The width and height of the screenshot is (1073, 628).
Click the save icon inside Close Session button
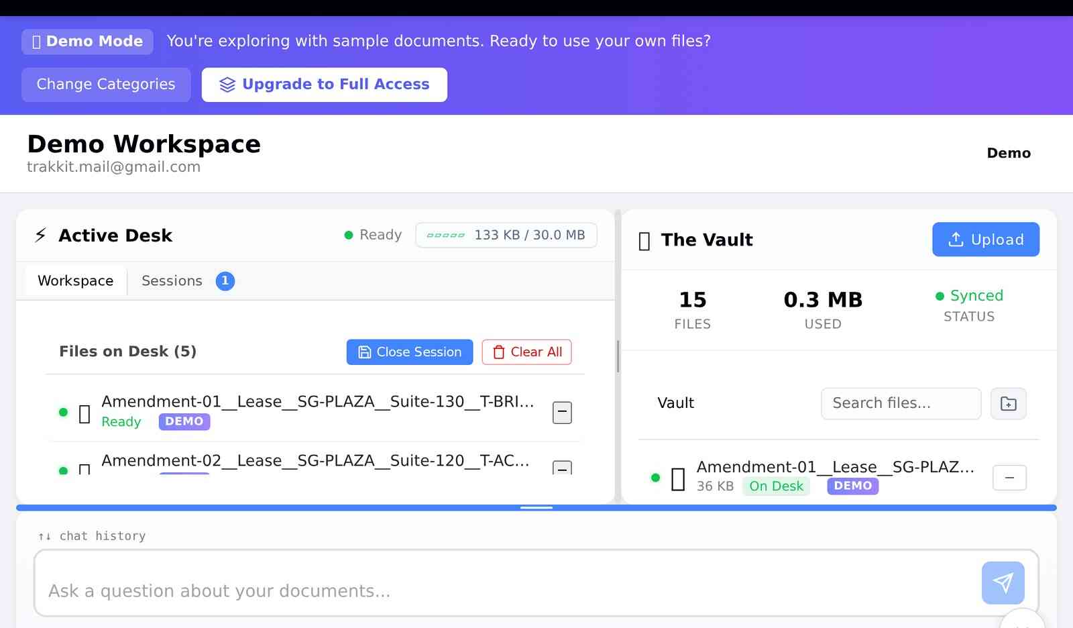363,352
